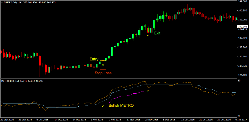Click the 13 Dec 2016 date label
Image resolution: width=249 pixels, height=122 pixels.
click(187, 120)
